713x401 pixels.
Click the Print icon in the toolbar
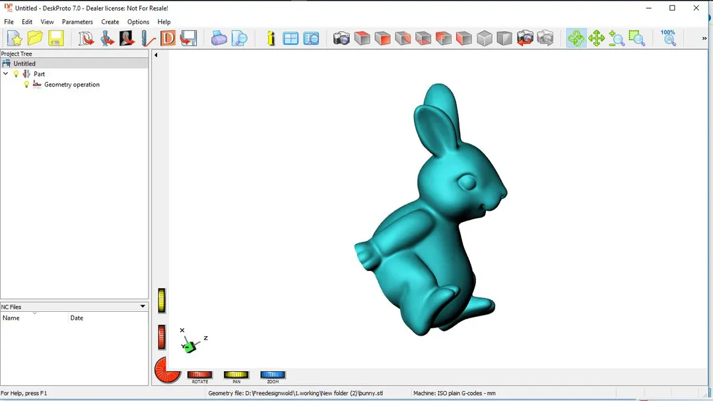tap(219, 38)
